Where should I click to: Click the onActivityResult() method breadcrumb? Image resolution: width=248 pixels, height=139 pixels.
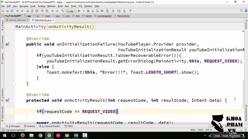tap(71, 27)
